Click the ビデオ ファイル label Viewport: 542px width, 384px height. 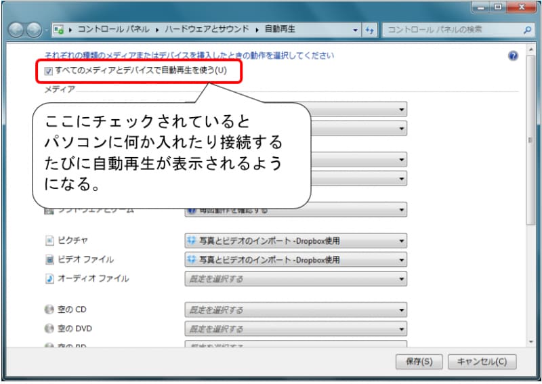[86, 259]
